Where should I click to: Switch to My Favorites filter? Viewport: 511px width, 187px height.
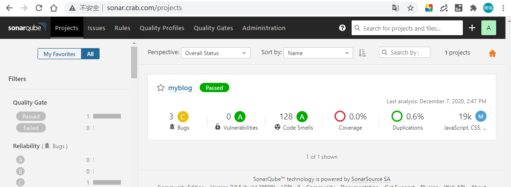[x=59, y=54]
